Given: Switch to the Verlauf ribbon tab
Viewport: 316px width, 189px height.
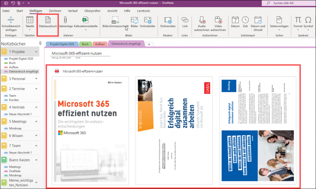Looking at the screenshot, I should [x=73, y=11].
